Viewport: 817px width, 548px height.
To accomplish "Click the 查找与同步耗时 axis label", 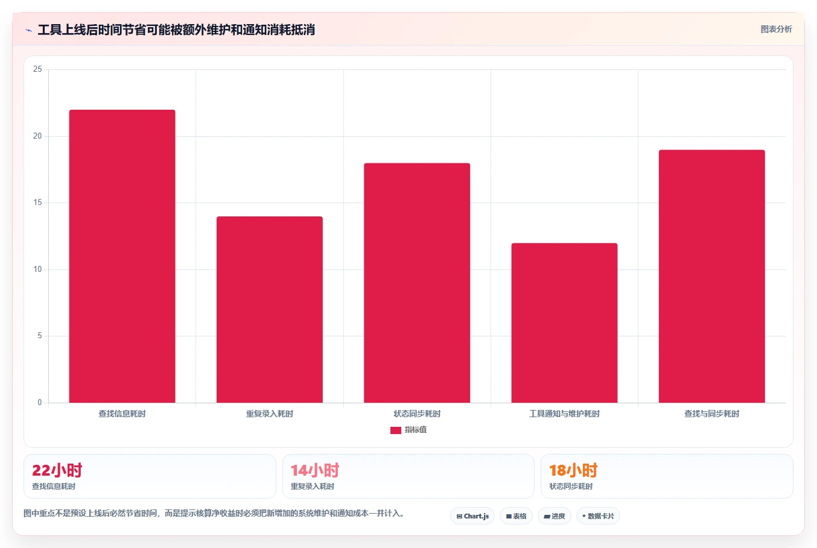I will point(711,414).
